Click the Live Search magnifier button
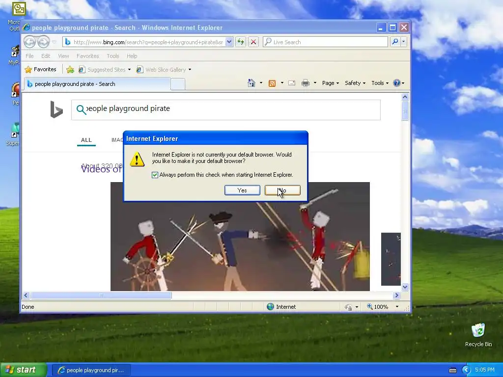 coord(395,42)
